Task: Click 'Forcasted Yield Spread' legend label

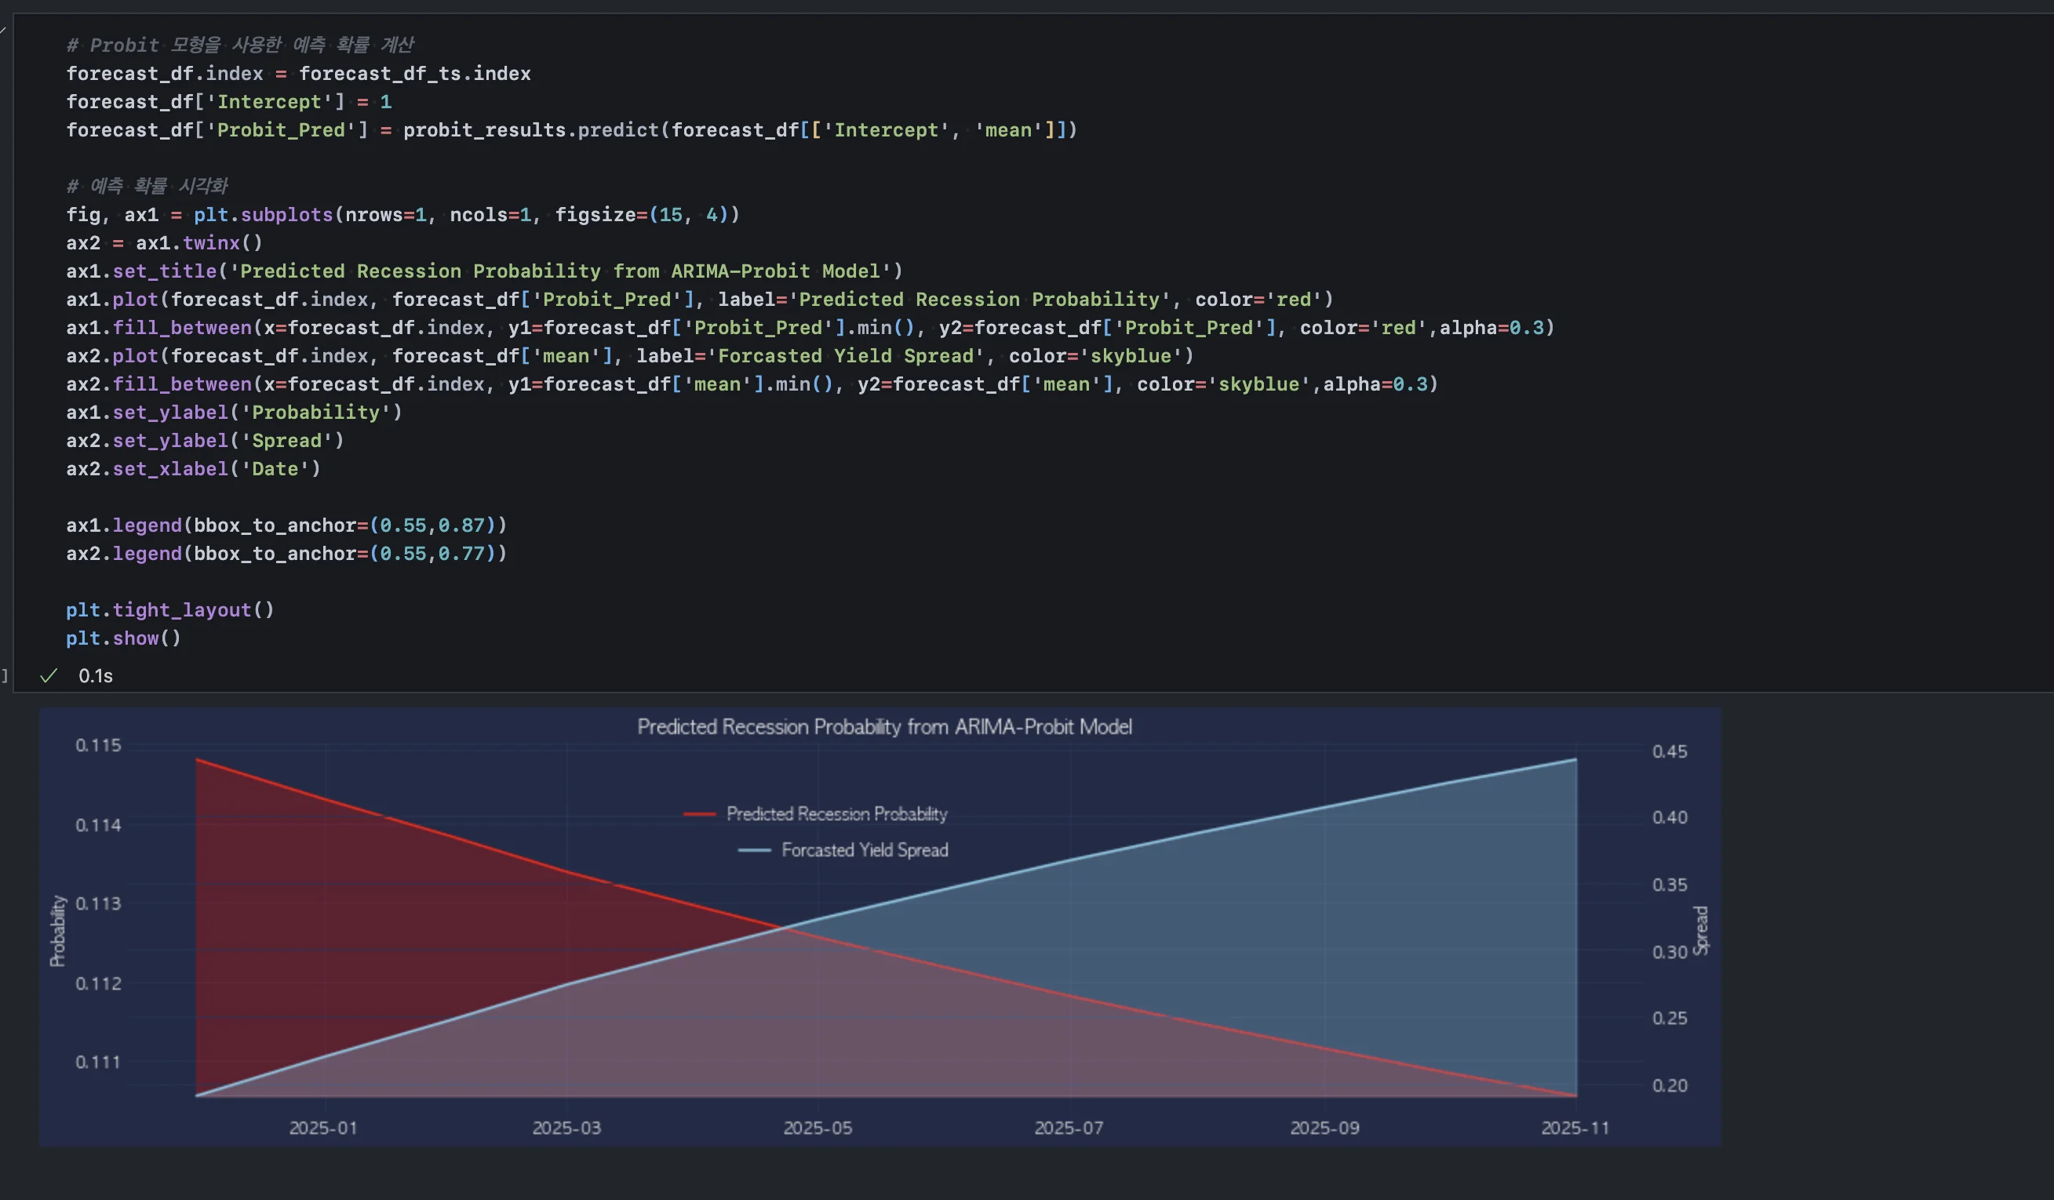Action: [864, 849]
